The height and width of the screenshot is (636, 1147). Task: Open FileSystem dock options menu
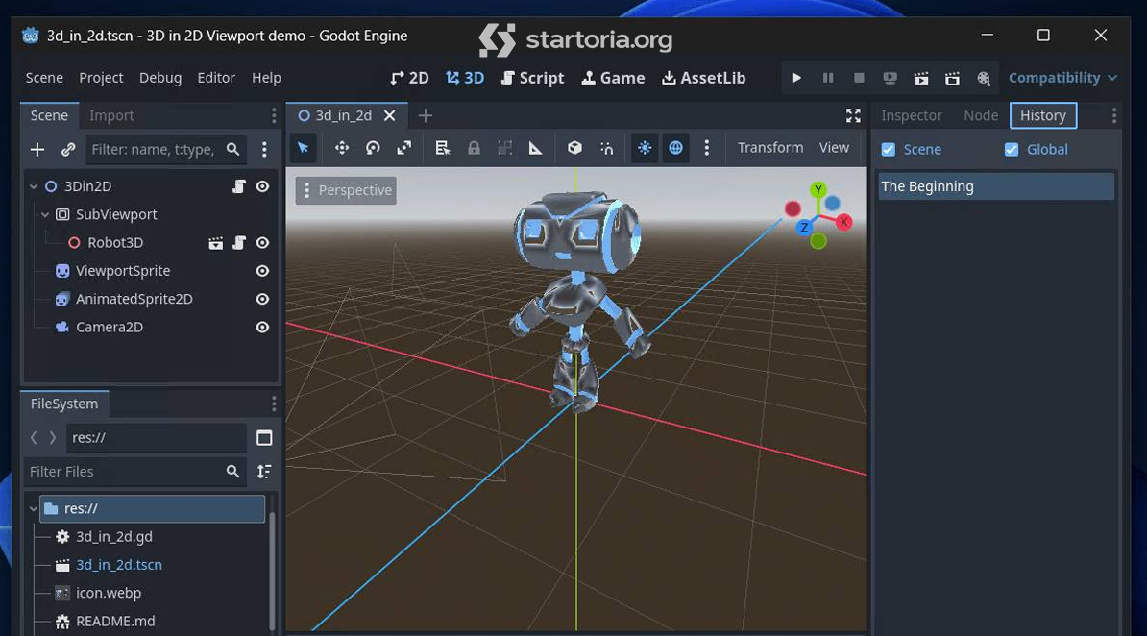[x=274, y=404]
